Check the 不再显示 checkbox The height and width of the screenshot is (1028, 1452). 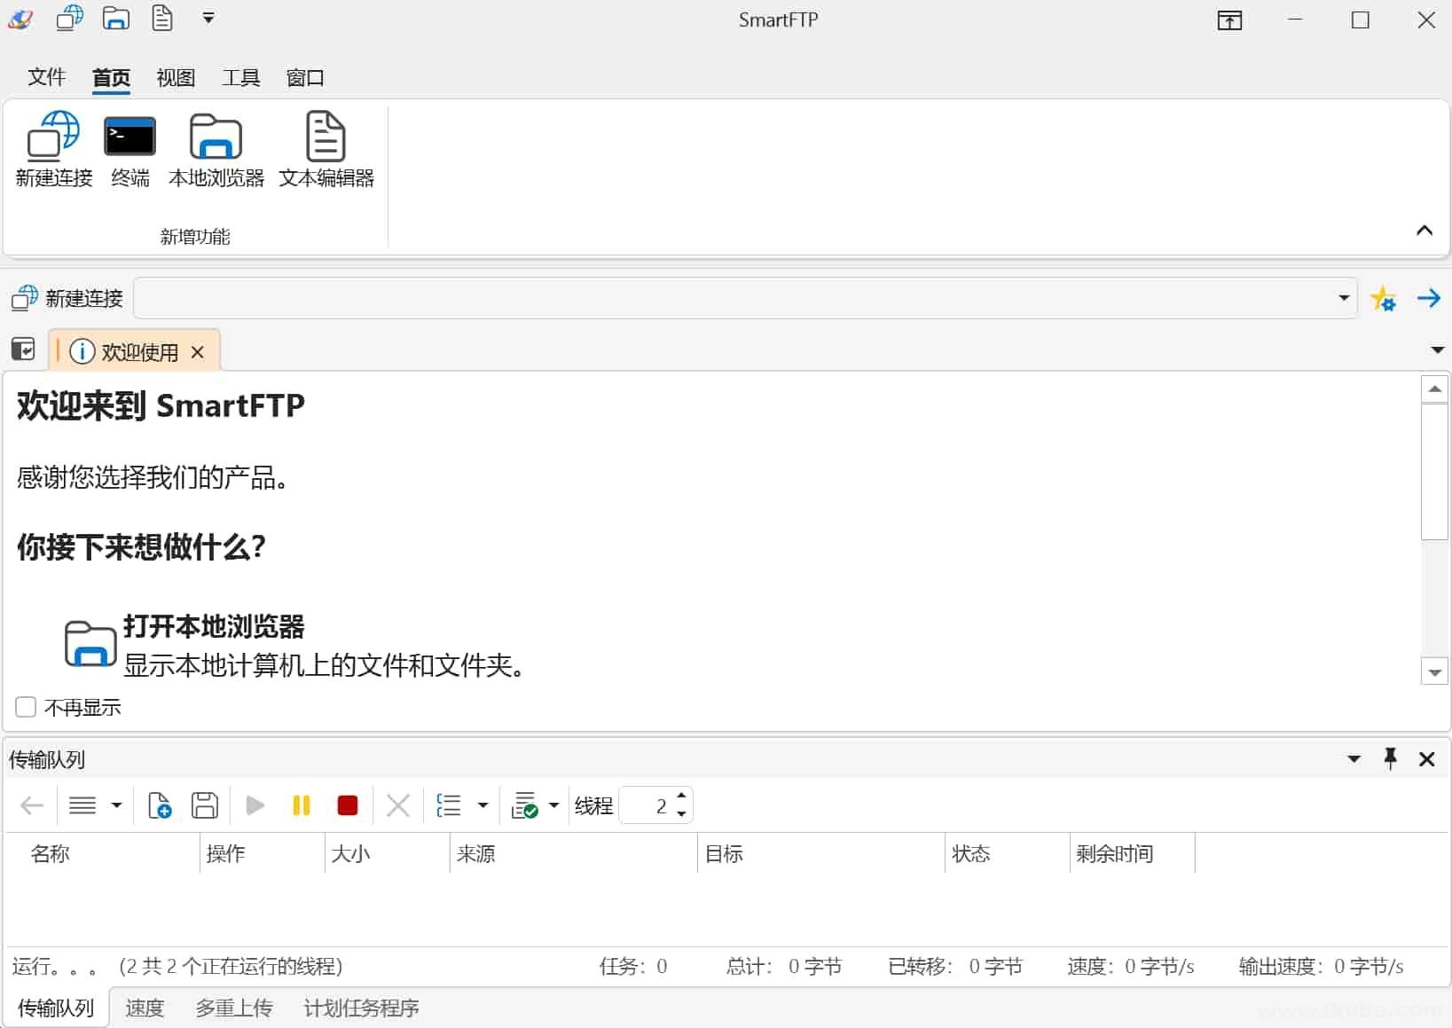26,707
